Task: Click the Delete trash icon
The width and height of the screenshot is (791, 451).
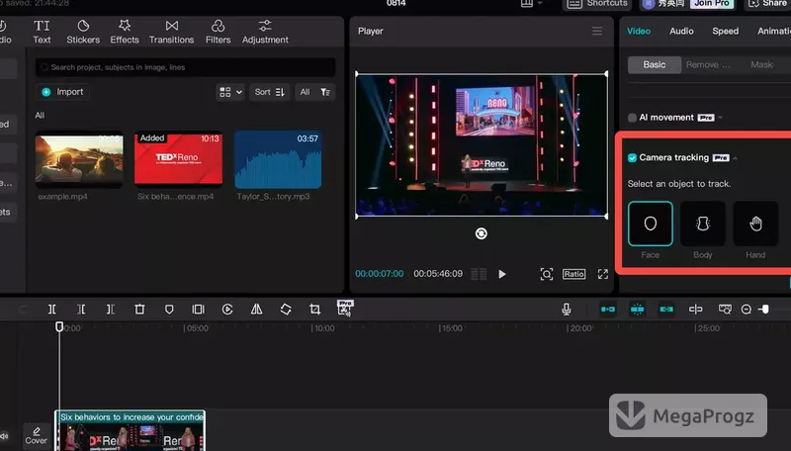Action: coord(139,310)
